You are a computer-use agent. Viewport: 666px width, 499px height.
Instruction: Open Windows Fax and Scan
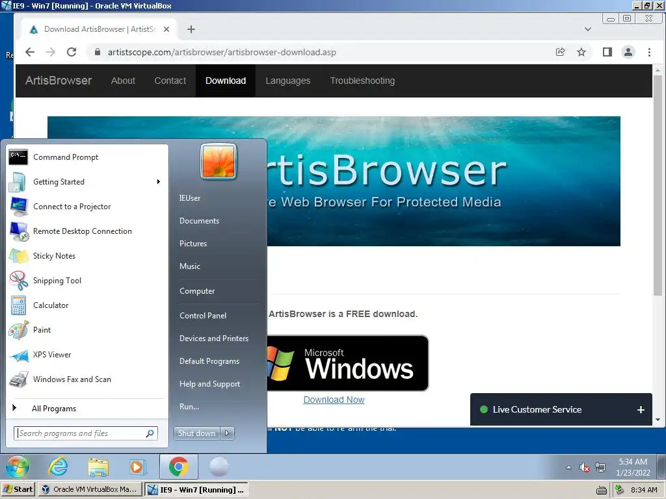pos(87,379)
